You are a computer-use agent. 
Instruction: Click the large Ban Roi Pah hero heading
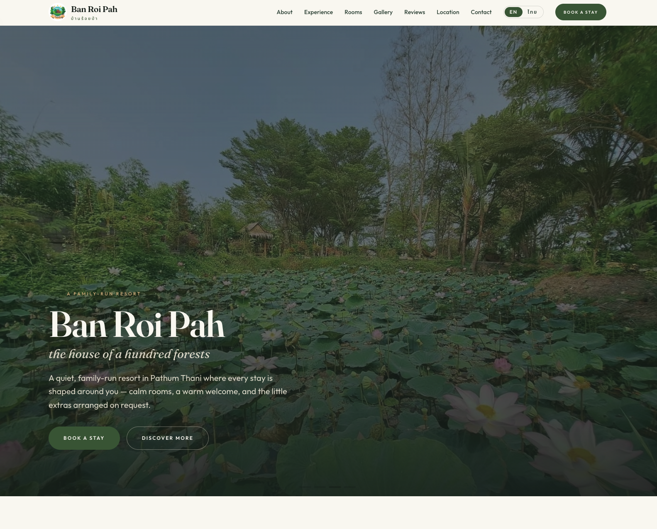137,324
